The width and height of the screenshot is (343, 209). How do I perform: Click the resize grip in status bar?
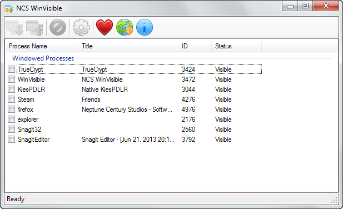tap(334, 200)
